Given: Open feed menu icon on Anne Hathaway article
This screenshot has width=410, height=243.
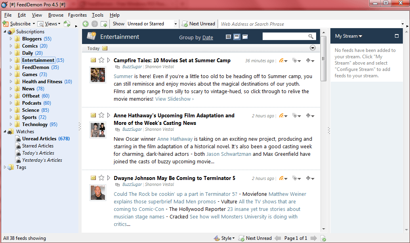Looking at the screenshot, I should click(283, 116).
